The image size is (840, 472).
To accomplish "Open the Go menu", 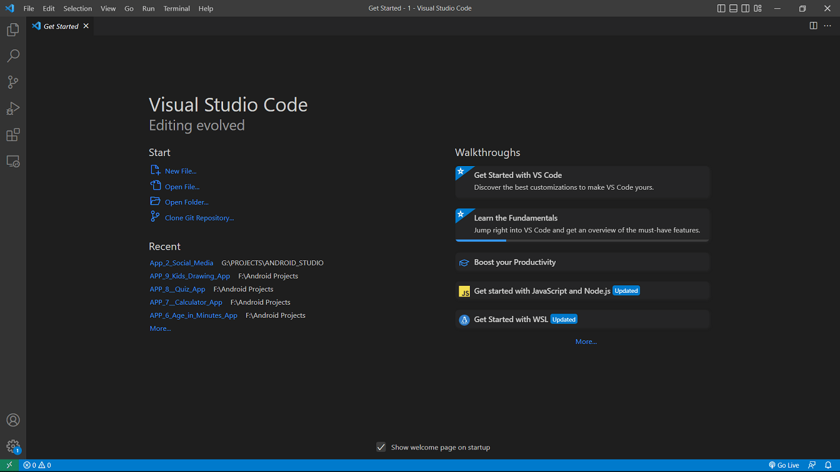I will point(129,9).
